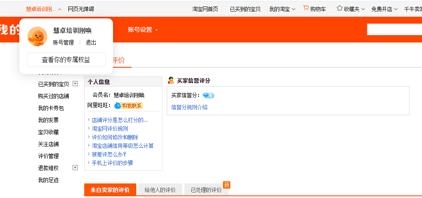Switch to 已处理的评价 tab
422x198 pixels.
coord(206,190)
